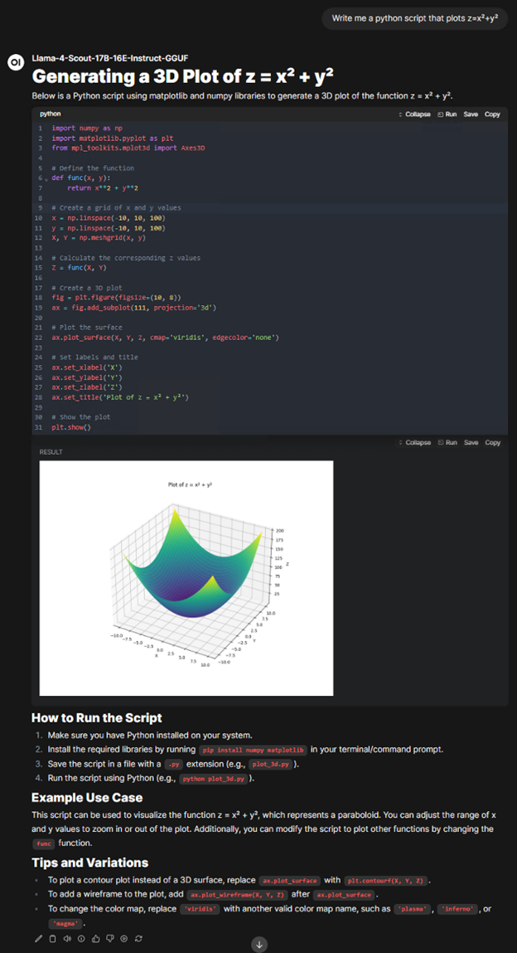Click the user message 'Write me a python script'
This screenshot has height=953, width=517.
click(x=414, y=17)
